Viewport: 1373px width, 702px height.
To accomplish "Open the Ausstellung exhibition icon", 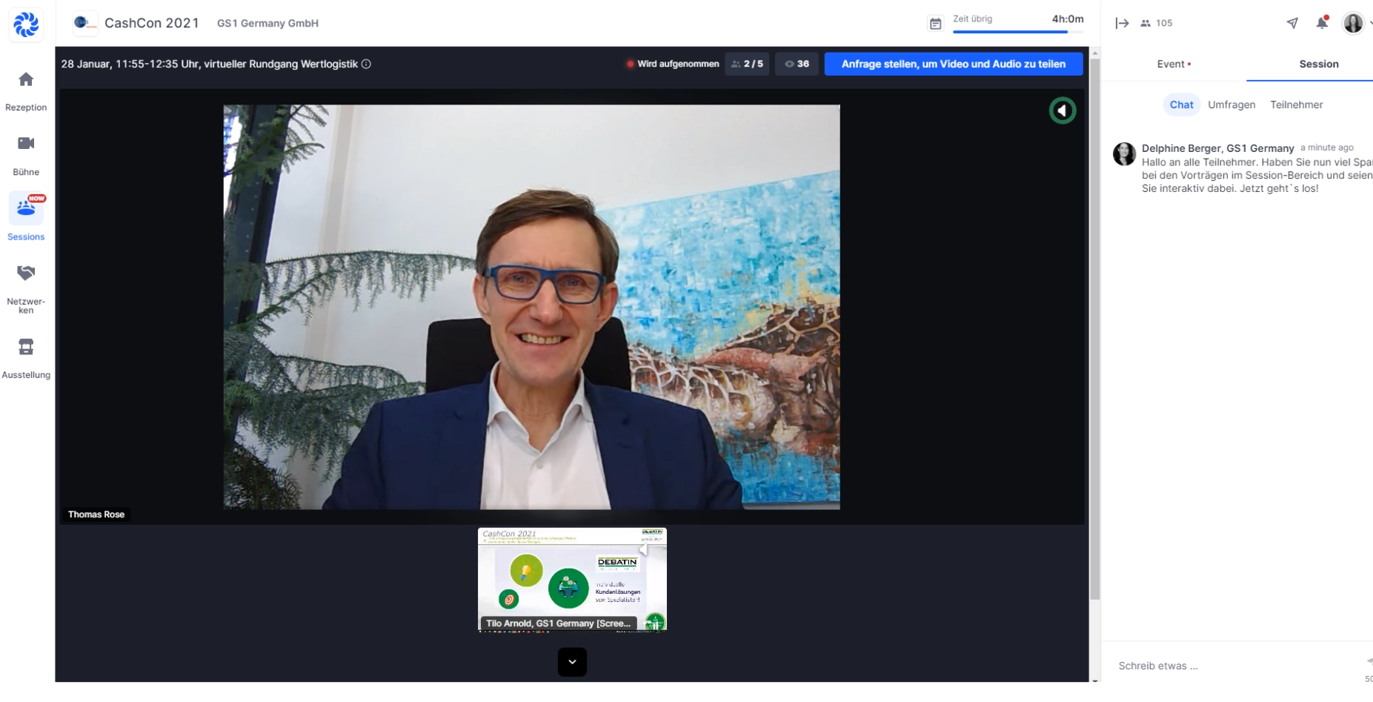I will (26, 347).
